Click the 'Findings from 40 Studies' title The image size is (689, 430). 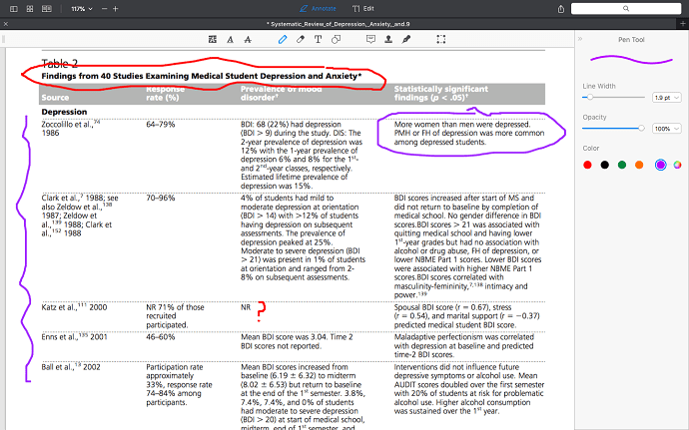[x=202, y=76]
